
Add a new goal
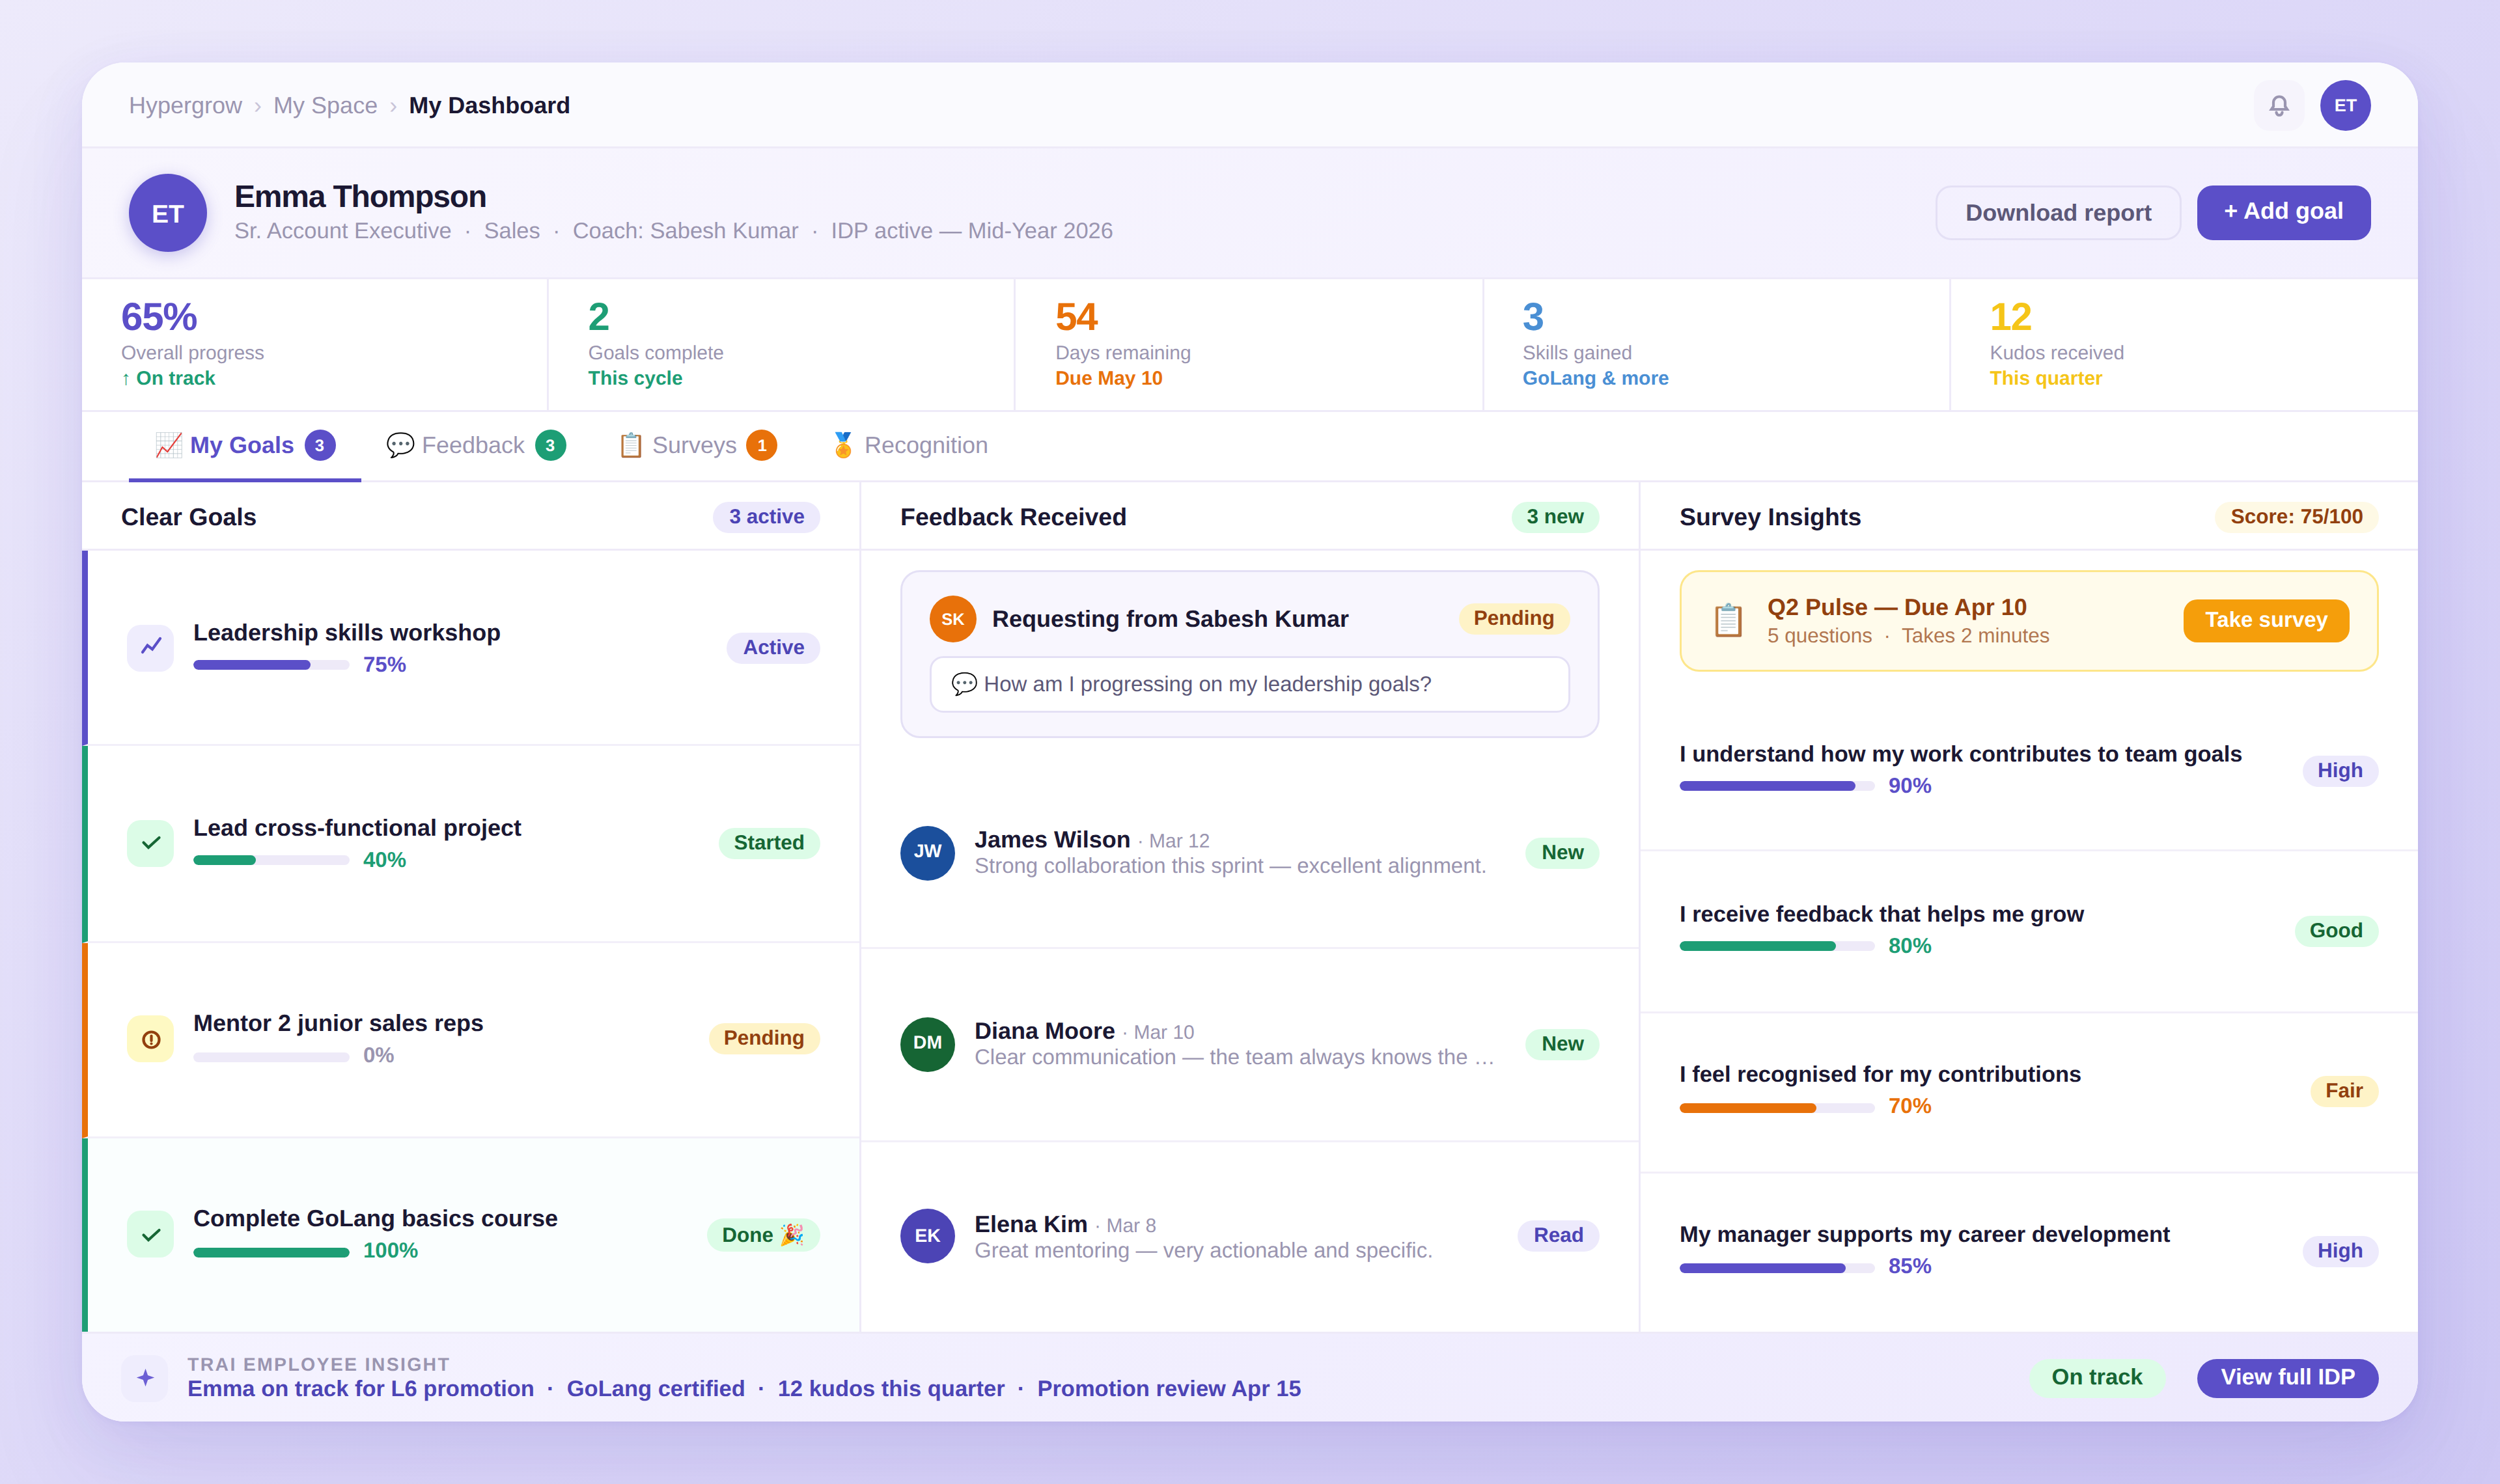(2283, 212)
